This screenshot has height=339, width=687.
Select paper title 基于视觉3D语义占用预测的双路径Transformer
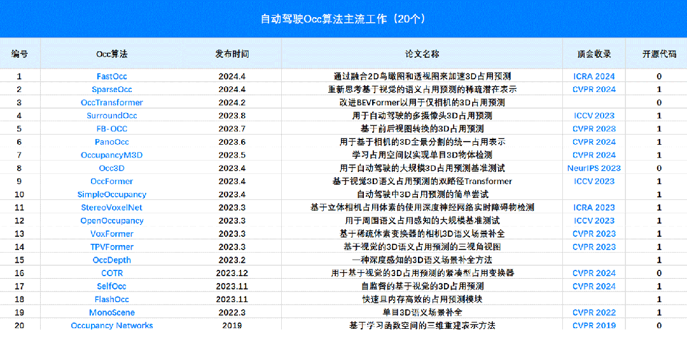[x=422, y=182]
